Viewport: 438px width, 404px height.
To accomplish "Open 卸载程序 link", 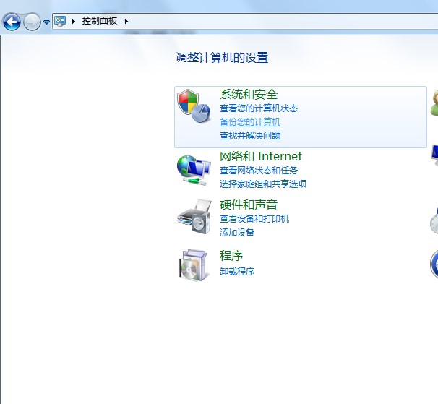I will pyautogui.click(x=237, y=271).
